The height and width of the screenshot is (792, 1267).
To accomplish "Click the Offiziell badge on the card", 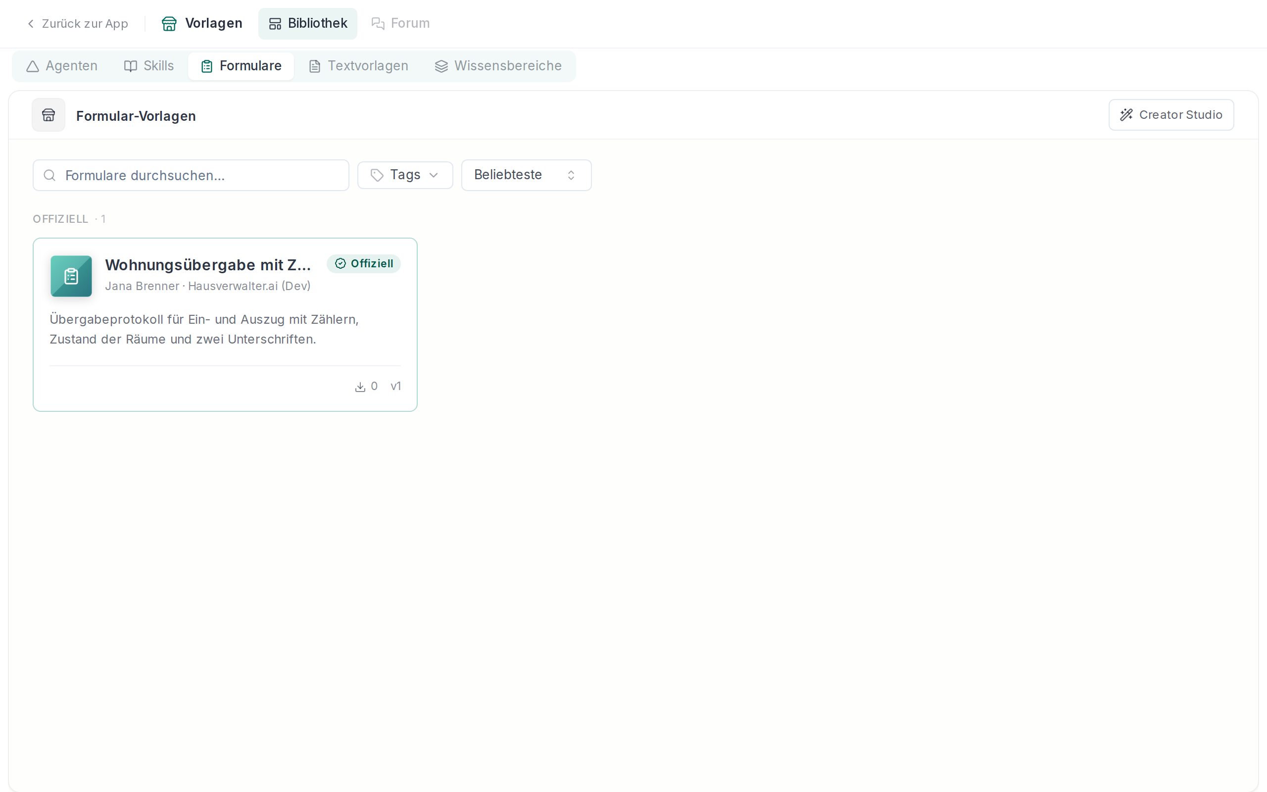I will tap(364, 263).
